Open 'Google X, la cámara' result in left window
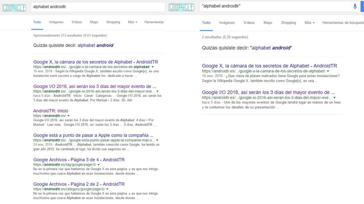This screenshot has width=364, height=204. coord(96,62)
